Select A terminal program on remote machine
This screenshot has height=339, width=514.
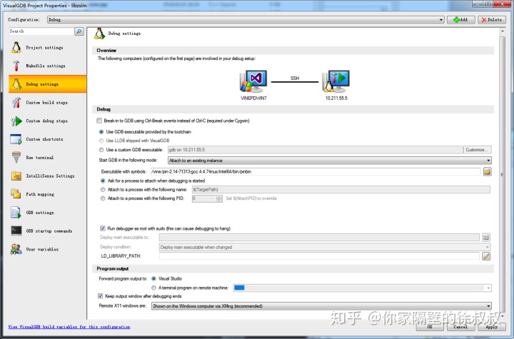point(153,288)
